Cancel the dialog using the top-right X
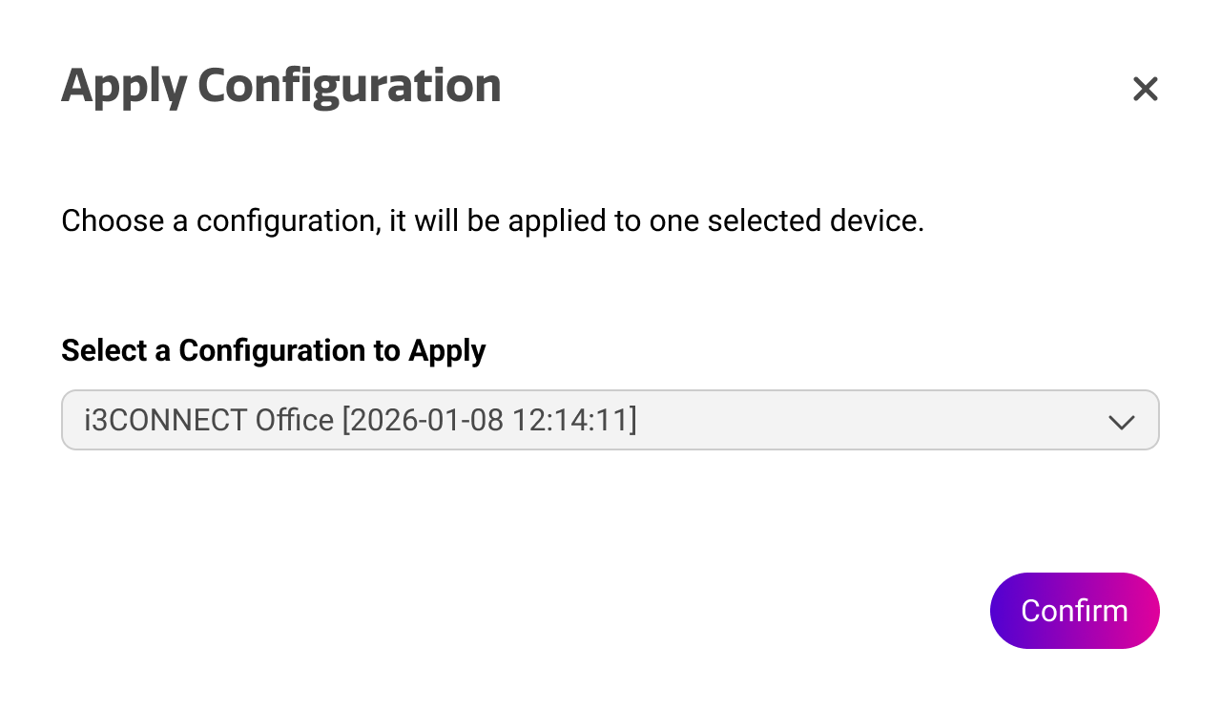This screenshot has width=1221, height=710. [1145, 89]
